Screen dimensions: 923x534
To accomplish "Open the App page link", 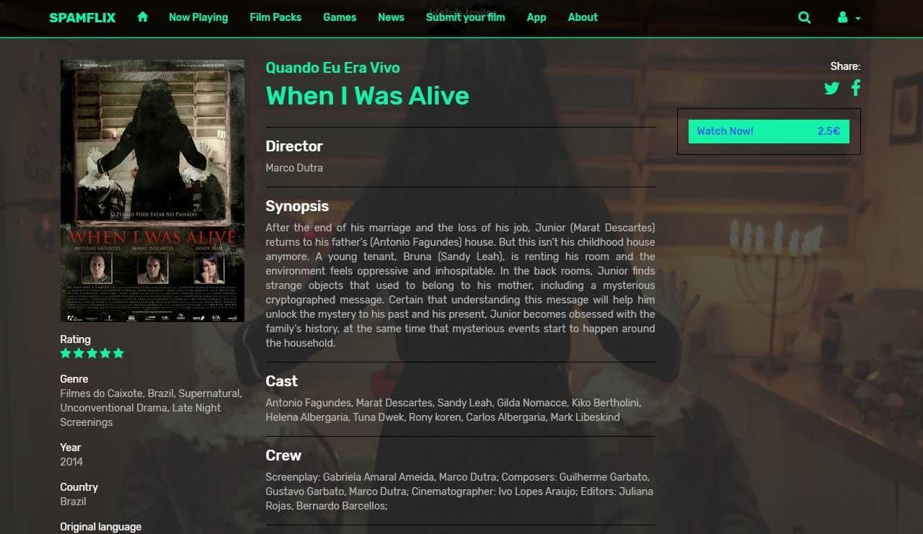I will (536, 17).
